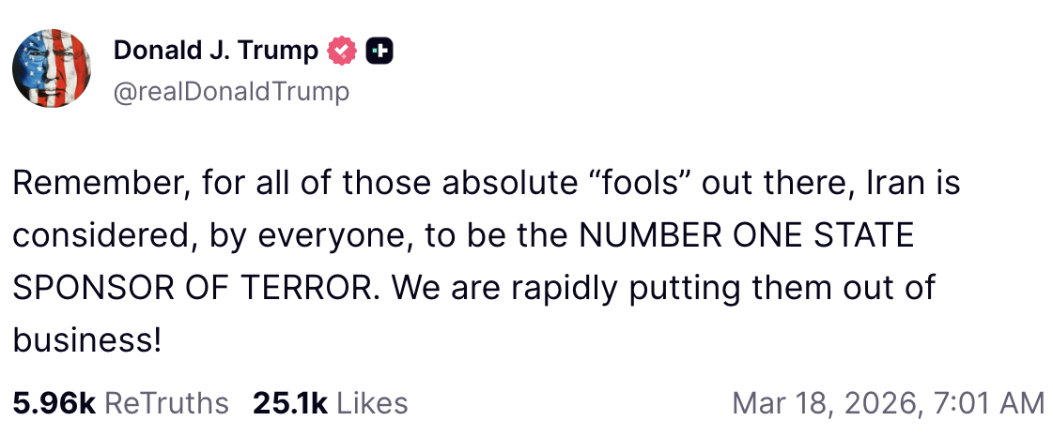Click the 25.1k likes number

point(289,403)
